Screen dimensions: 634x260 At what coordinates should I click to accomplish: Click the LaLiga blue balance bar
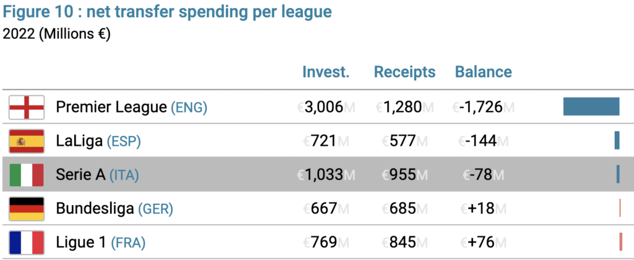617,140
